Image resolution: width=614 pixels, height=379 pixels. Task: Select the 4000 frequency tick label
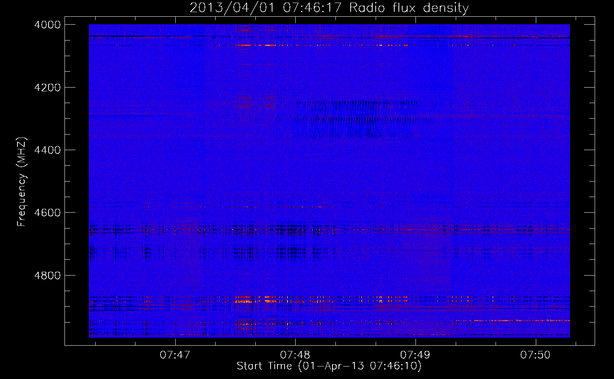click(x=47, y=25)
